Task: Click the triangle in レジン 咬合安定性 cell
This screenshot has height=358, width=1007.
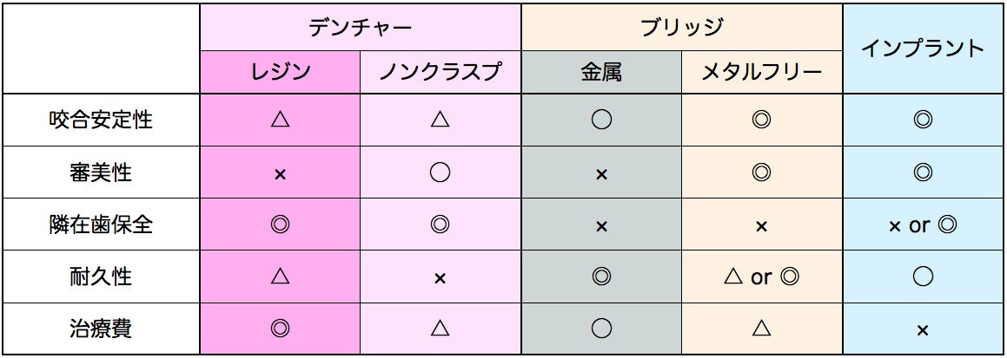Action: (x=280, y=119)
